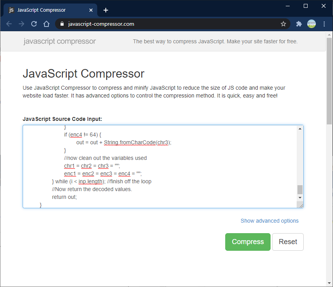Reload the page with refresh icon
The image size is (333, 287).
(34, 24)
